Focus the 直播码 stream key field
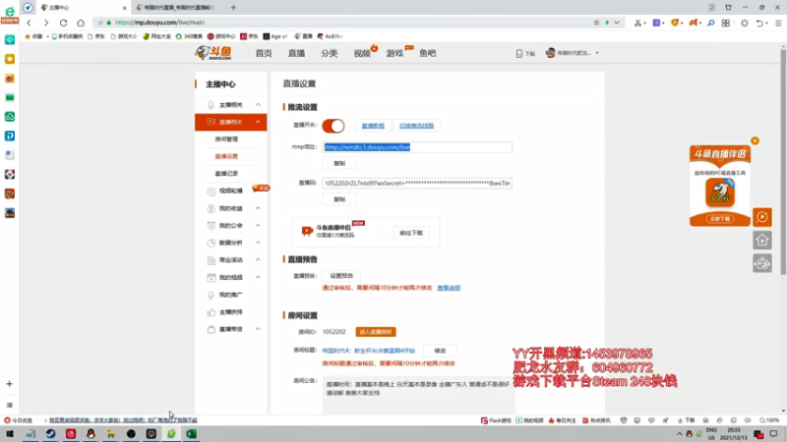787x442 pixels. (417, 183)
